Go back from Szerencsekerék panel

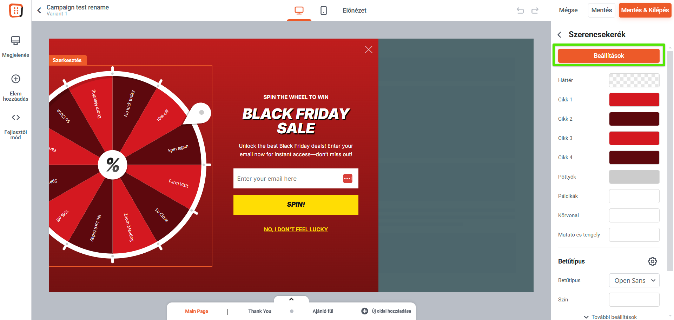click(560, 34)
